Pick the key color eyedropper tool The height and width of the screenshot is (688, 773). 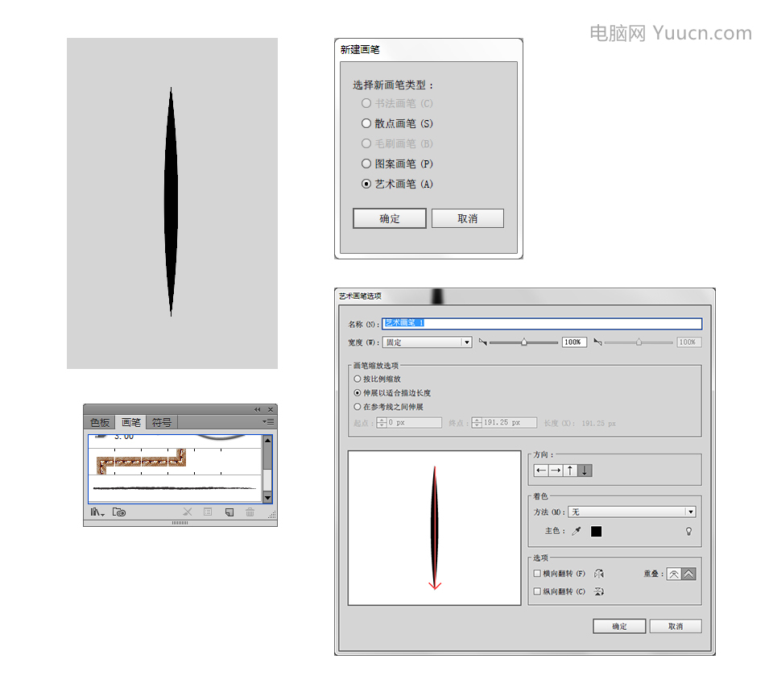[x=577, y=531]
